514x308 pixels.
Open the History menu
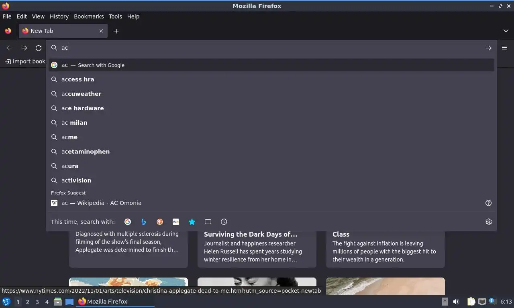point(59,16)
